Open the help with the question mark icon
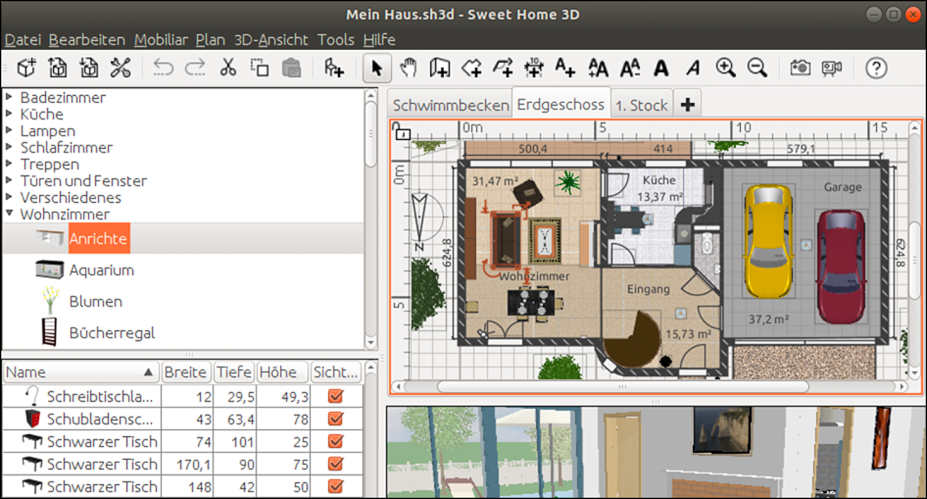927x499 pixels. point(876,69)
